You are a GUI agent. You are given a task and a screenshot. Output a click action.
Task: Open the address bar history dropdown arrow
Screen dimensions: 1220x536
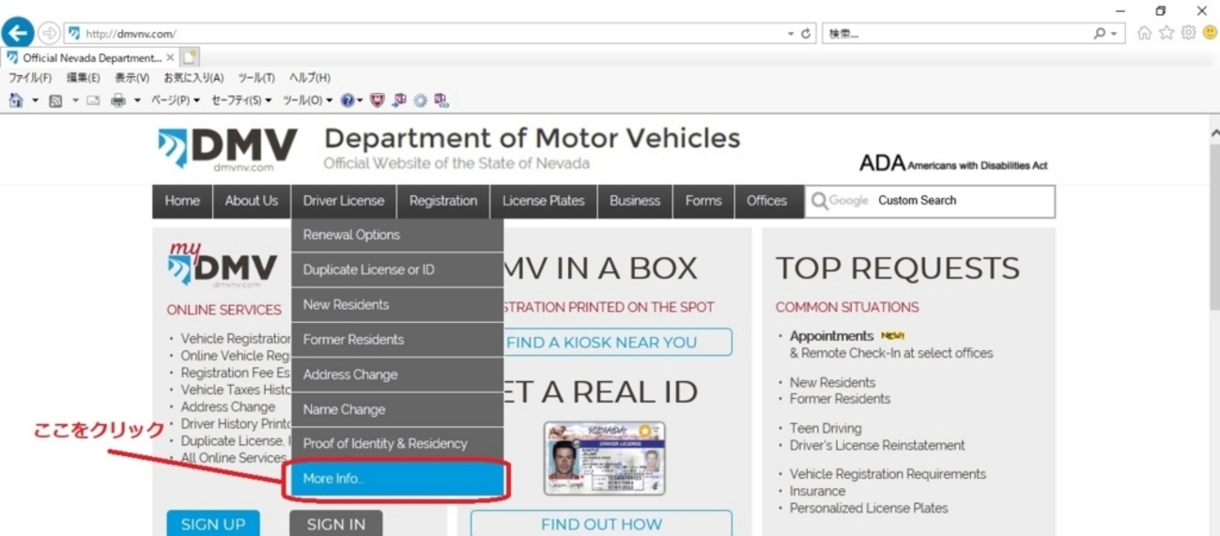coord(791,34)
